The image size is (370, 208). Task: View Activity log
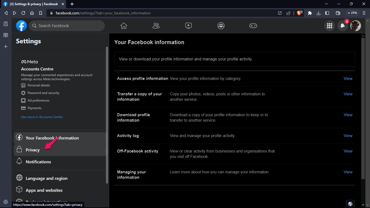[348, 136]
